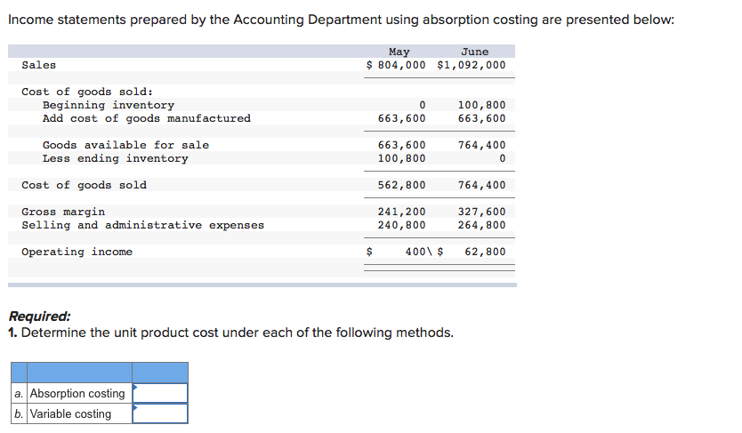Screen dimensions: 742x433
Task: Click the 'Selling and administrative expenses' label
Action: pos(143,225)
